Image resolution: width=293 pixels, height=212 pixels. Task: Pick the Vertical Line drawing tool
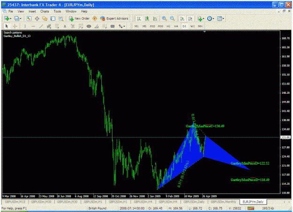tap(25, 26)
